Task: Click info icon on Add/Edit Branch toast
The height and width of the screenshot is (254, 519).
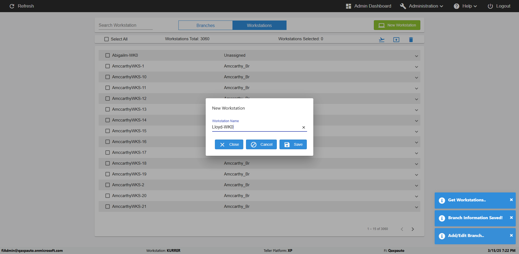Action: click(442, 236)
